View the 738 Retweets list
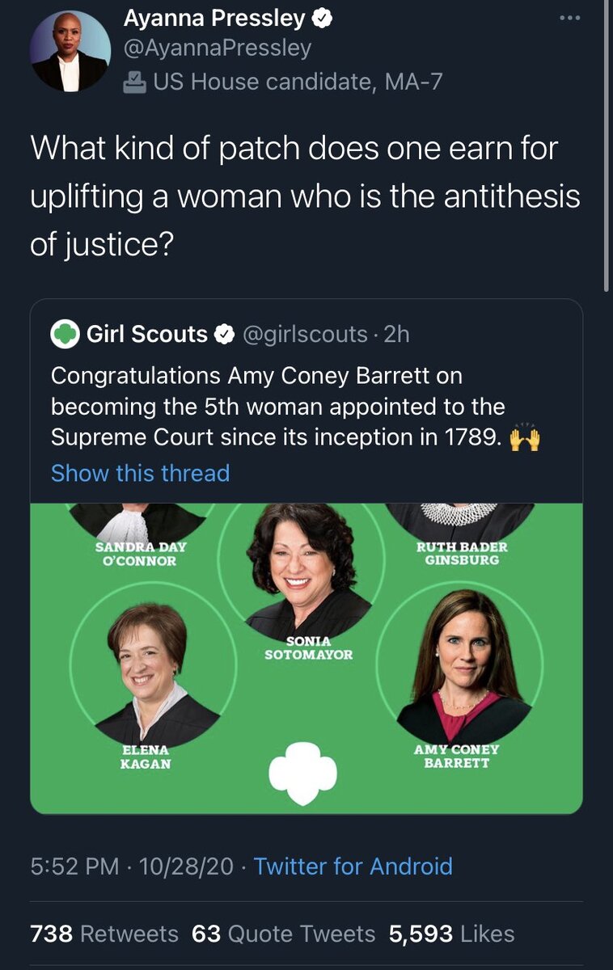 tap(104, 934)
